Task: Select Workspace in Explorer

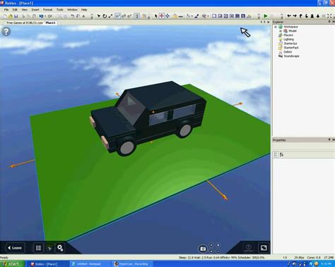Action: pos(290,27)
